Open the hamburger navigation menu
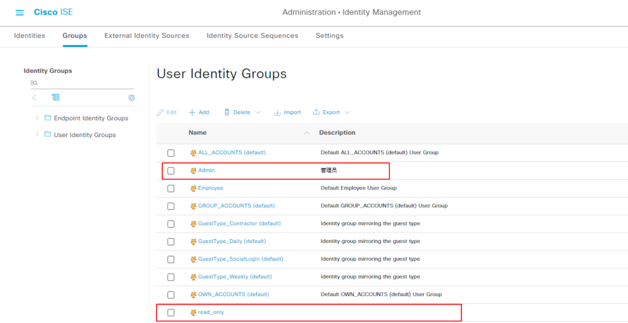 click(20, 13)
